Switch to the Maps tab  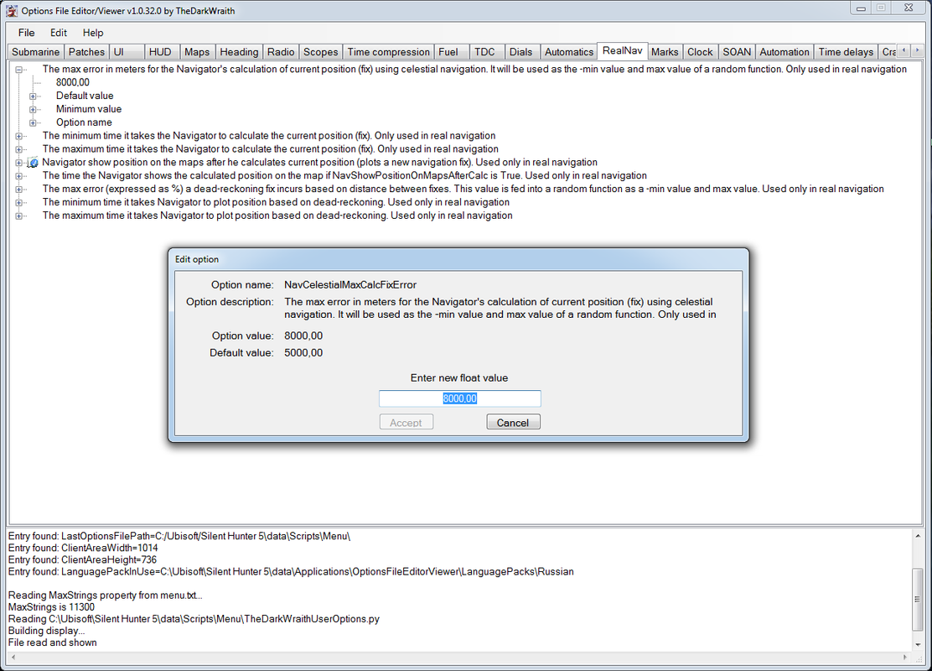tap(197, 52)
